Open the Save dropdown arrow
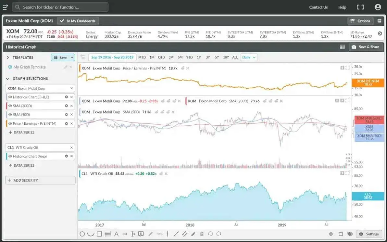Screen dimensions: 387x242 click(72, 57)
